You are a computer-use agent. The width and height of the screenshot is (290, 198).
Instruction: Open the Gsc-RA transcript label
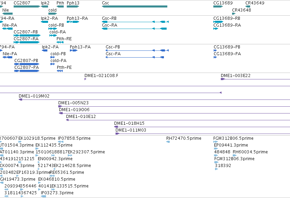(x=109, y=25)
